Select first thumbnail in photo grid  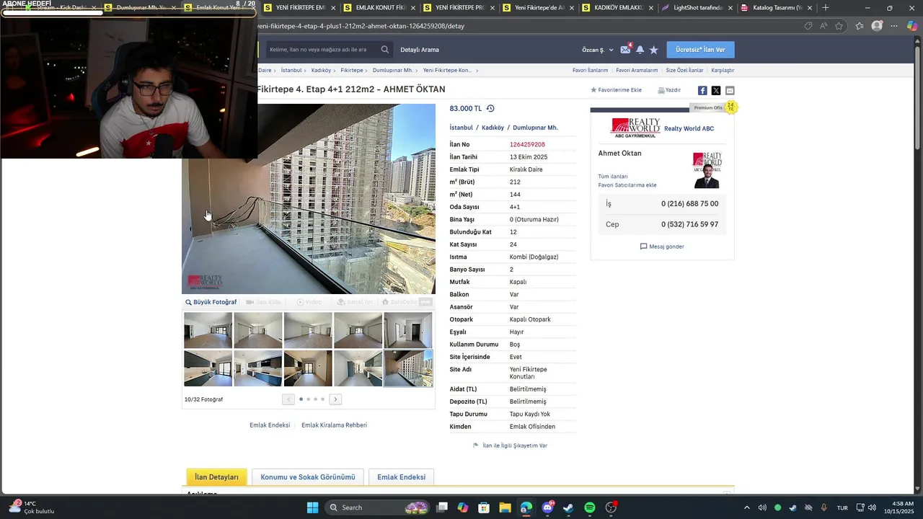pyautogui.click(x=208, y=330)
